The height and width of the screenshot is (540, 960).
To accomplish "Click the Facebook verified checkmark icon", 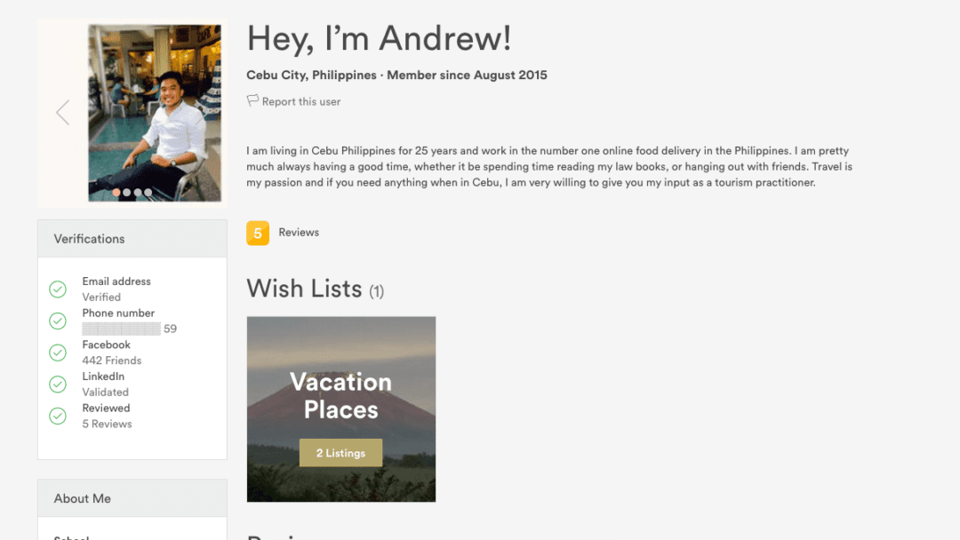I will click(58, 353).
